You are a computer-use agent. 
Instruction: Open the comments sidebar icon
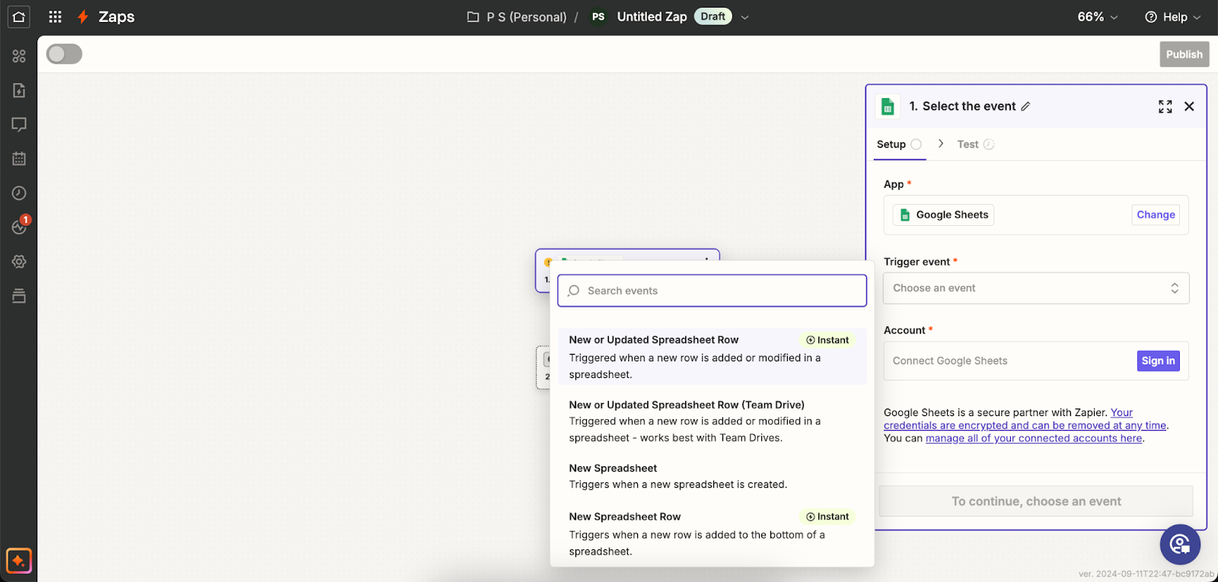tap(19, 124)
